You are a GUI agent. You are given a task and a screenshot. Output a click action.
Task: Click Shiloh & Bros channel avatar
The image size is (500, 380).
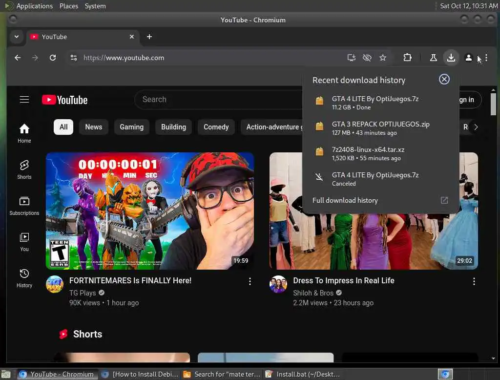pos(278,284)
